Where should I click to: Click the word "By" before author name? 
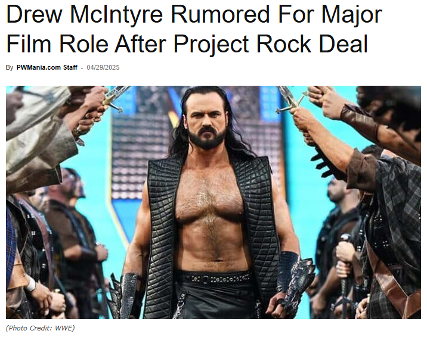(10, 67)
